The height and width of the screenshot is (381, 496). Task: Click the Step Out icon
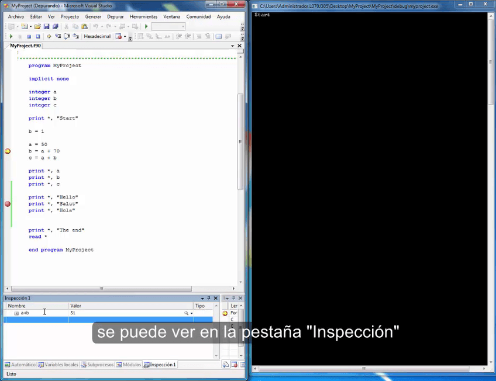pyautogui.click(x=76, y=37)
